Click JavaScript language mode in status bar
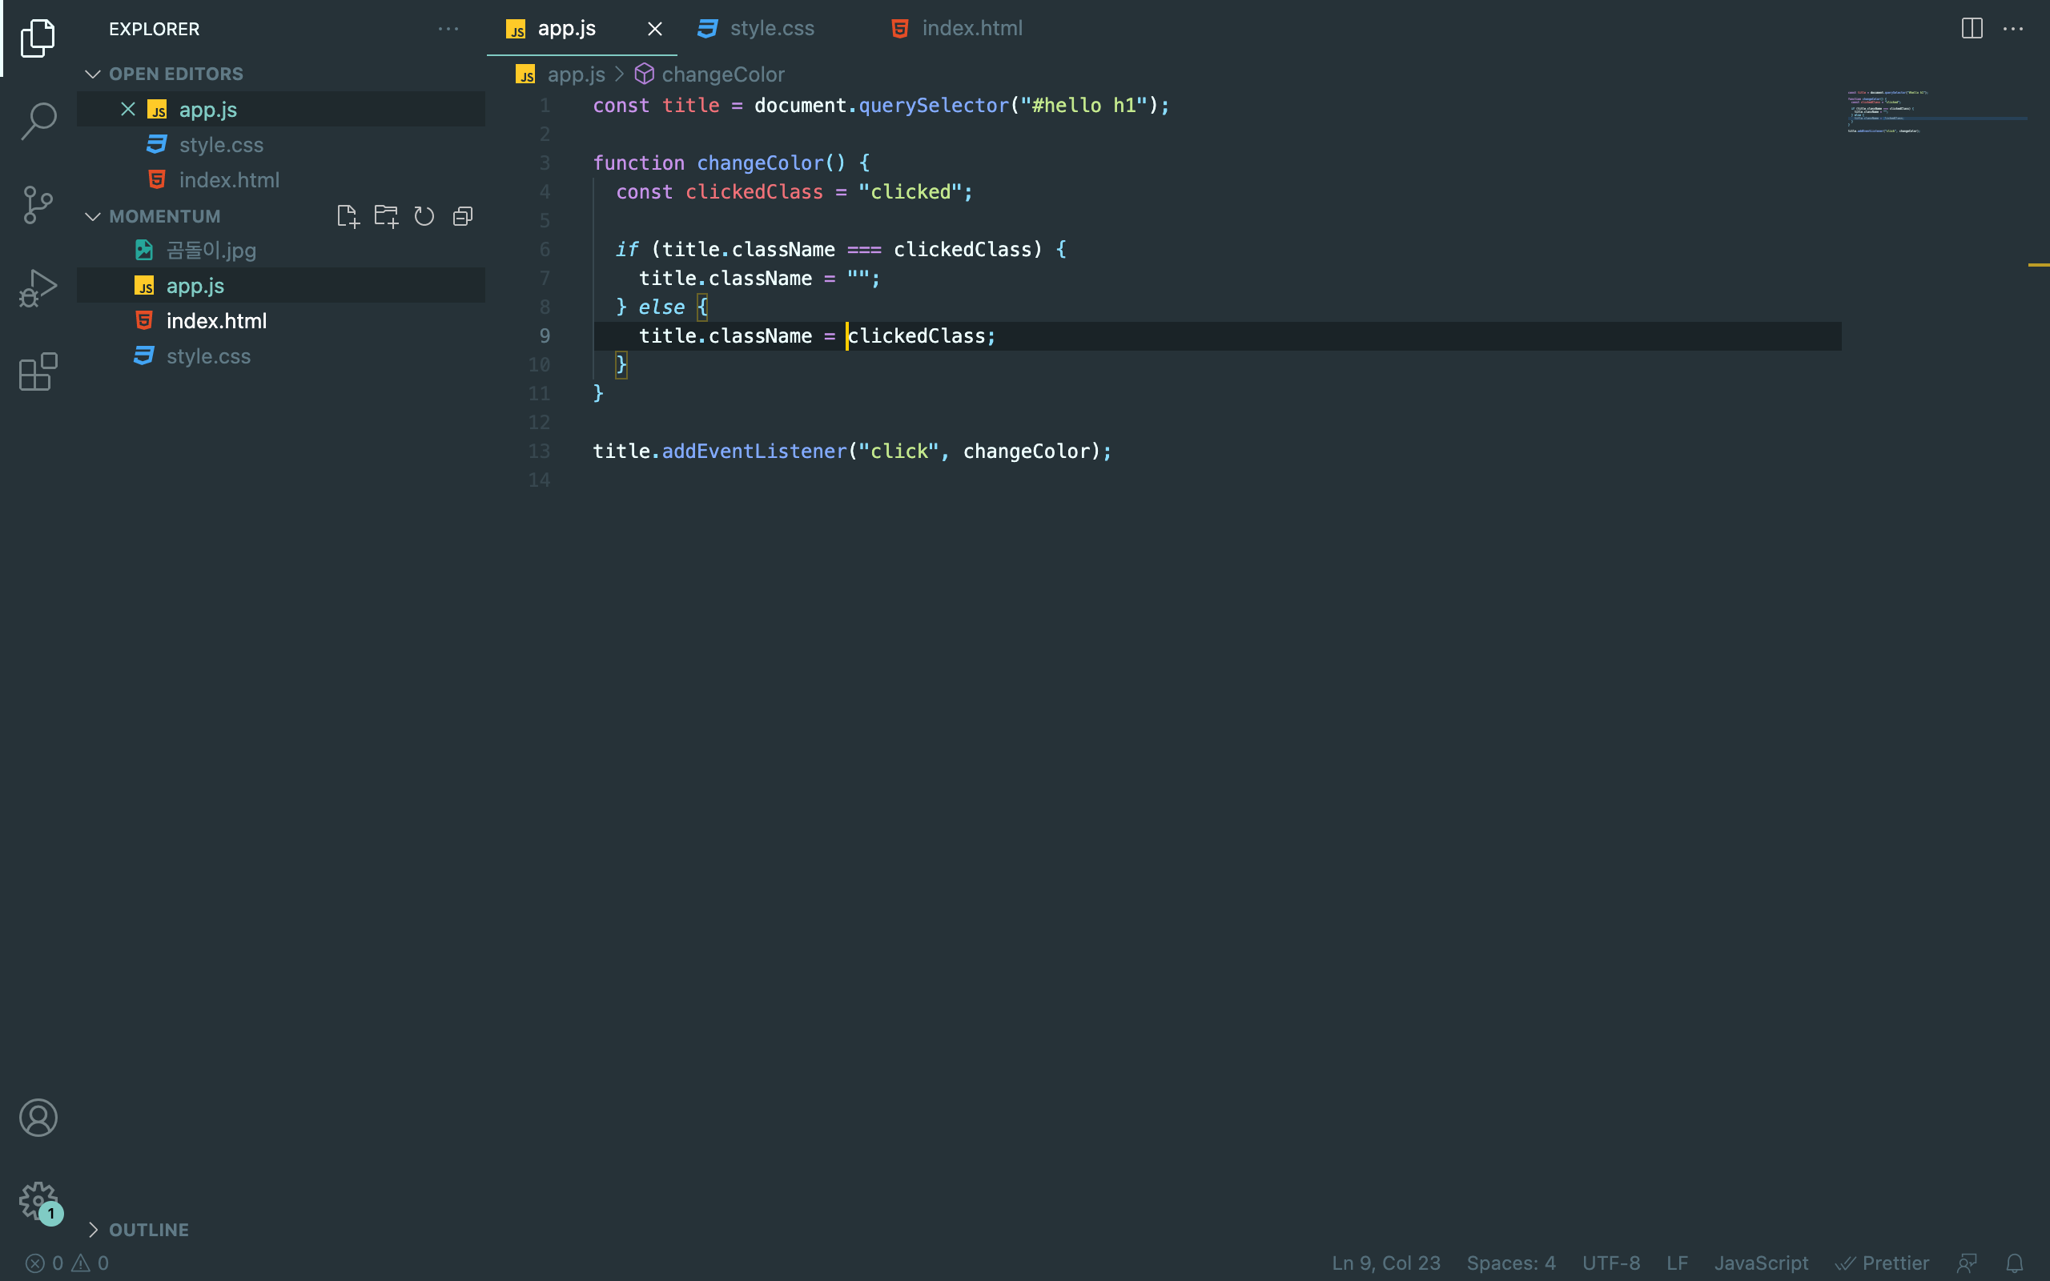Viewport: 2050px width, 1281px height. (1760, 1263)
